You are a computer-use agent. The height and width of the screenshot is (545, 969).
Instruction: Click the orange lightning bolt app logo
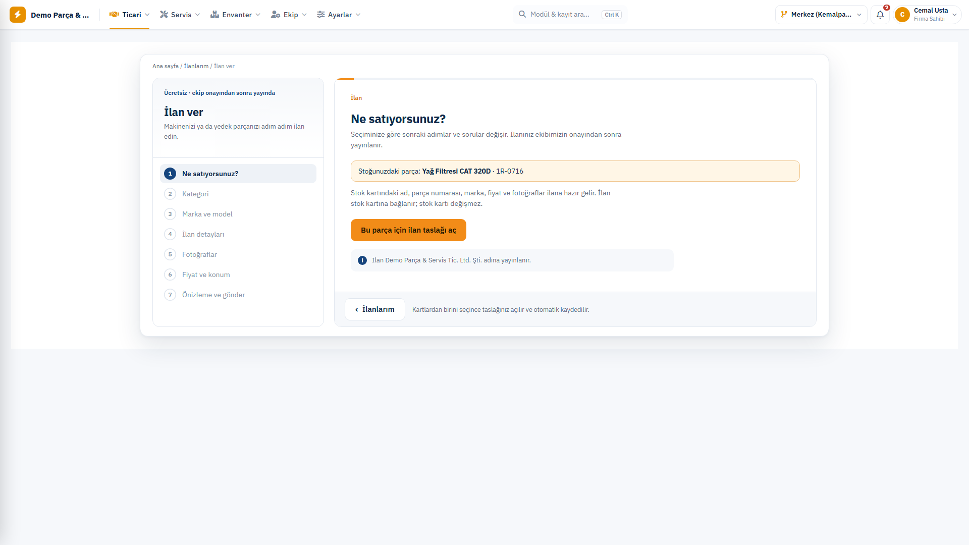click(x=18, y=15)
